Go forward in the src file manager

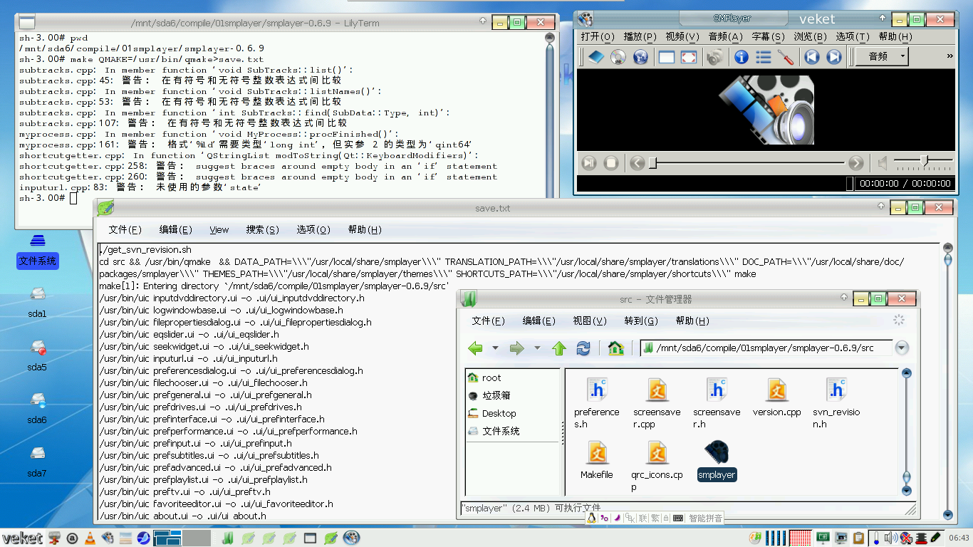[516, 348]
